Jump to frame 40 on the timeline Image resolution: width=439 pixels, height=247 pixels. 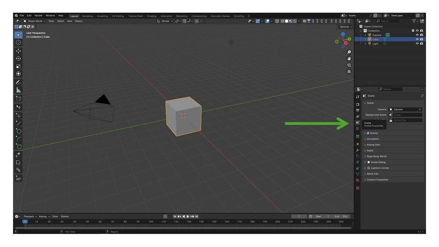click(x=75, y=222)
